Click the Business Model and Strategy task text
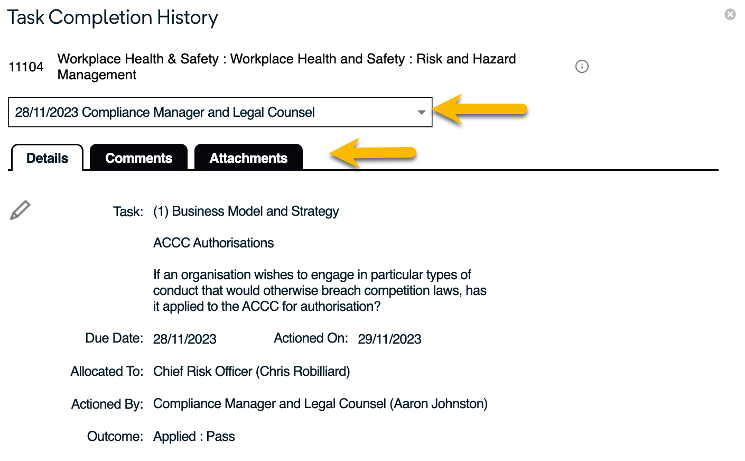The width and height of the screenshot is (745, 461). coord(246,211)
